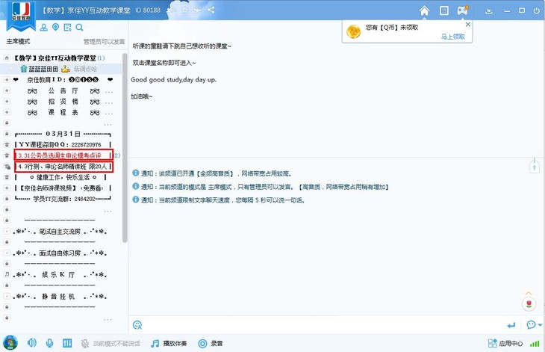545x352 pixels.
Task: Open the audio mixer settings icon
Action: [67, 343]
